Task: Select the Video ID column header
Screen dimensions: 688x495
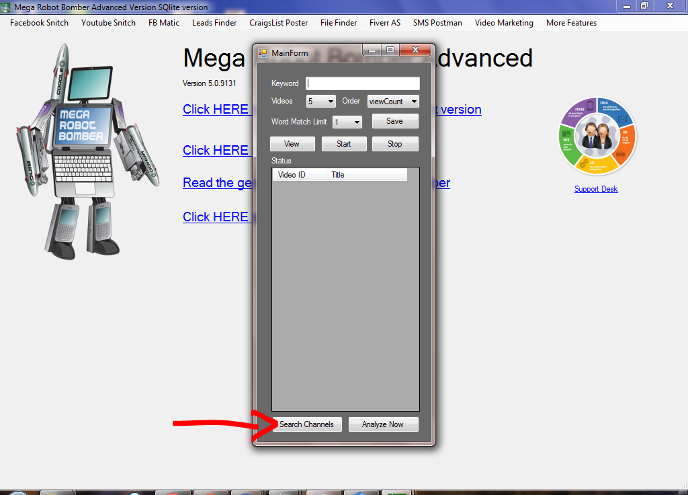Action: click(299, 175)
